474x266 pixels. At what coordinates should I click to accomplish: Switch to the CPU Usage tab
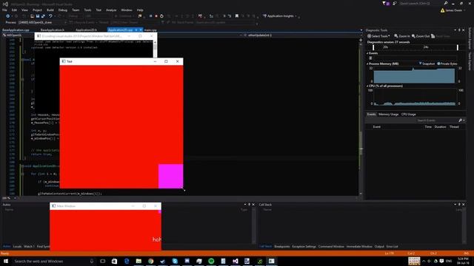tap(408, 115)
